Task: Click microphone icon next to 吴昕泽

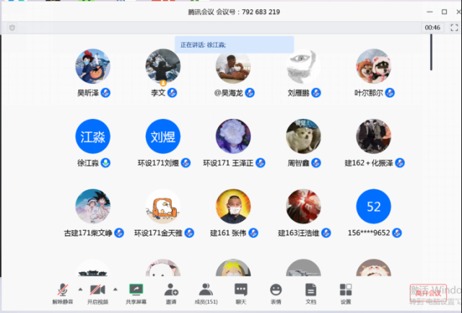Action: click(105, 93)
